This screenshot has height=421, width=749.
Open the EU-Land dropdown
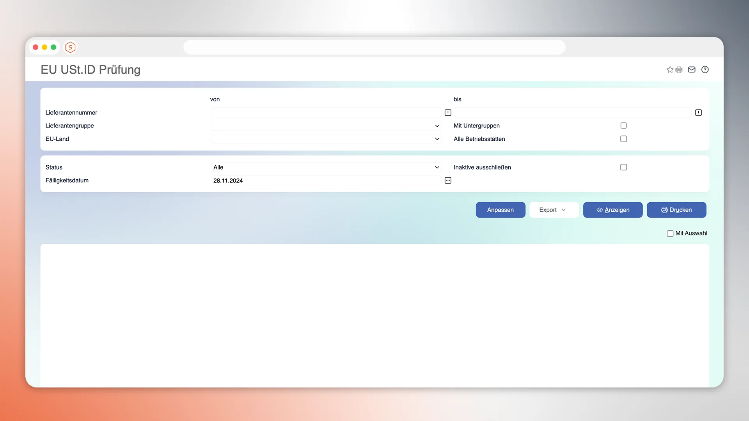[x=326, y=139]
